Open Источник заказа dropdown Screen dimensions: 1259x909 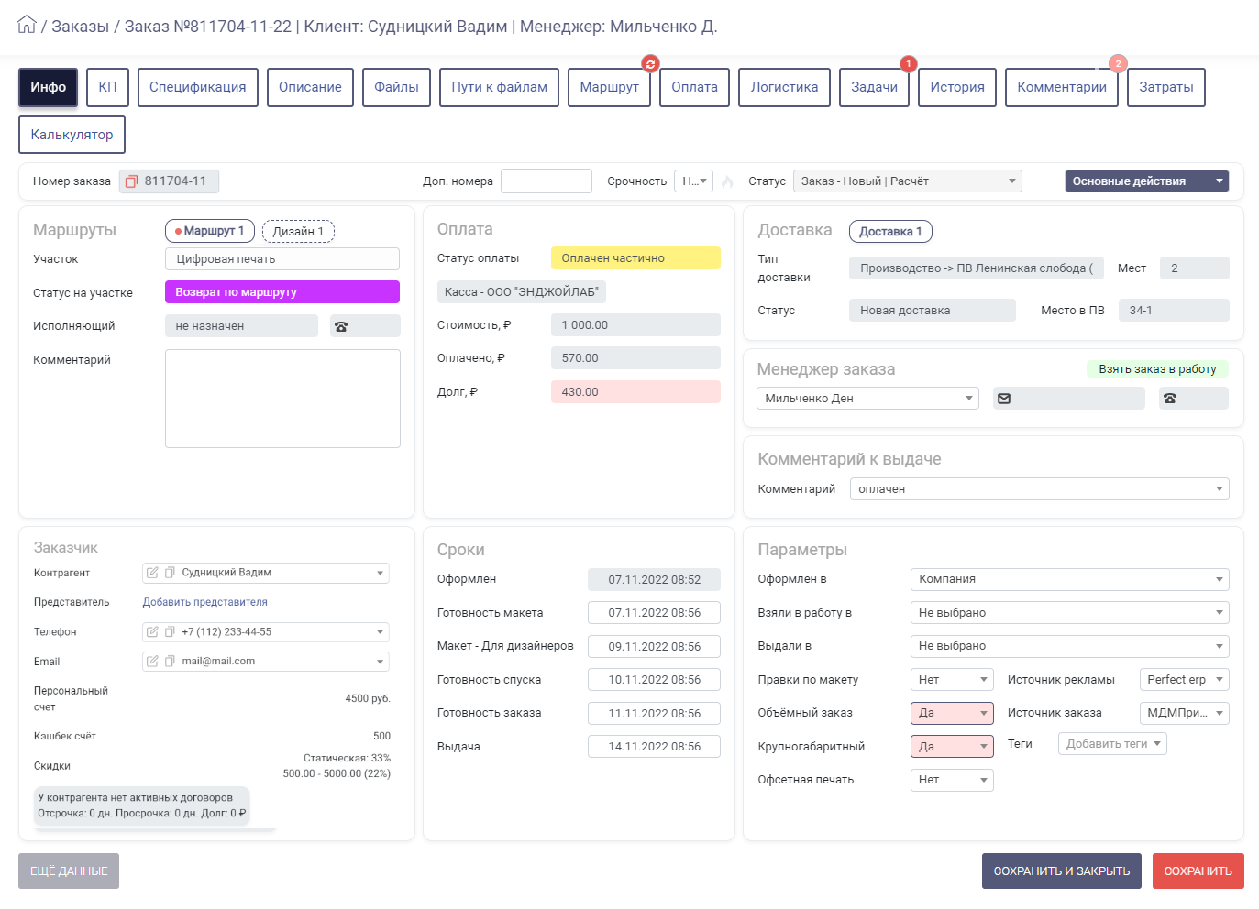coord(1184,713)
